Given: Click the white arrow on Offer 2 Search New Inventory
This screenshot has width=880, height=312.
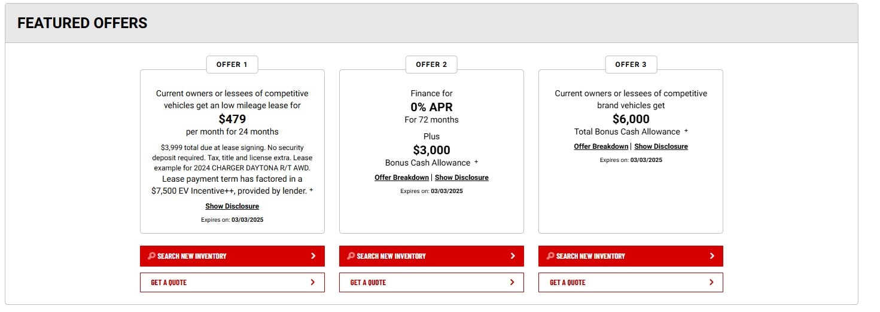Looking at the screenshot, I should (x=513, y=256).
